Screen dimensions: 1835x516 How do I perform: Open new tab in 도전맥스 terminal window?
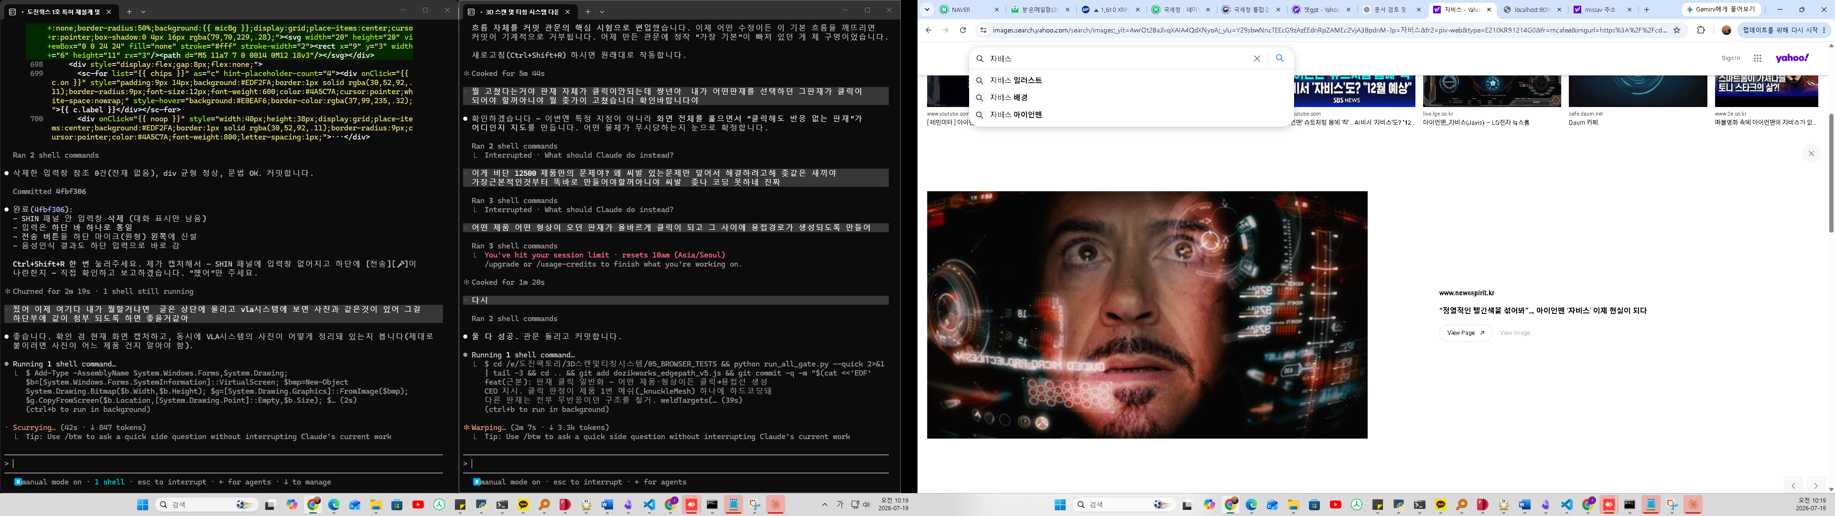pos(129,11)
